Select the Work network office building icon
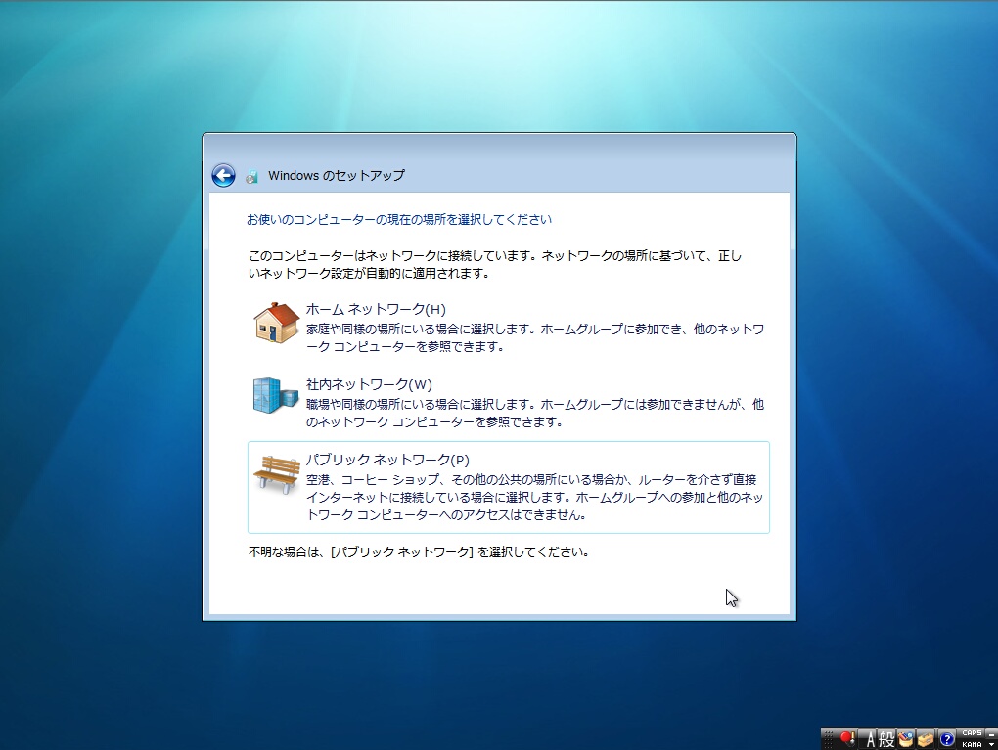The width and height of the screenshot is (998, 750). click(276, 395)
